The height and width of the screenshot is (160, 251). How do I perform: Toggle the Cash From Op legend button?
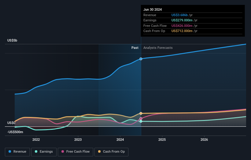coord(111,152)
